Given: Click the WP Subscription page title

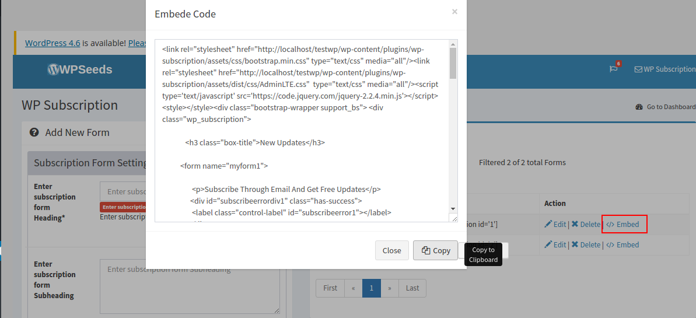Looking at the screenshot, I should tap(69, 105).
